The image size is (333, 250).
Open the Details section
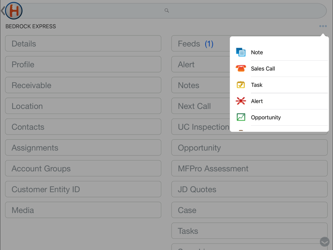pyautogui.click(x=83, y=44)
